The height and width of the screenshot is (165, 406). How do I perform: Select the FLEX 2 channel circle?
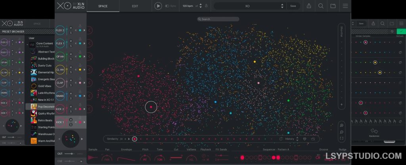(60, 30)
